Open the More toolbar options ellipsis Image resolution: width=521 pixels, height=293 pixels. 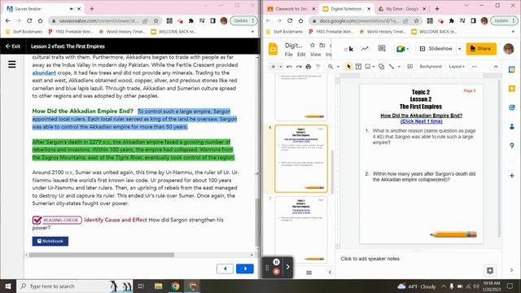pyautogui.click(x=474, y=67)
